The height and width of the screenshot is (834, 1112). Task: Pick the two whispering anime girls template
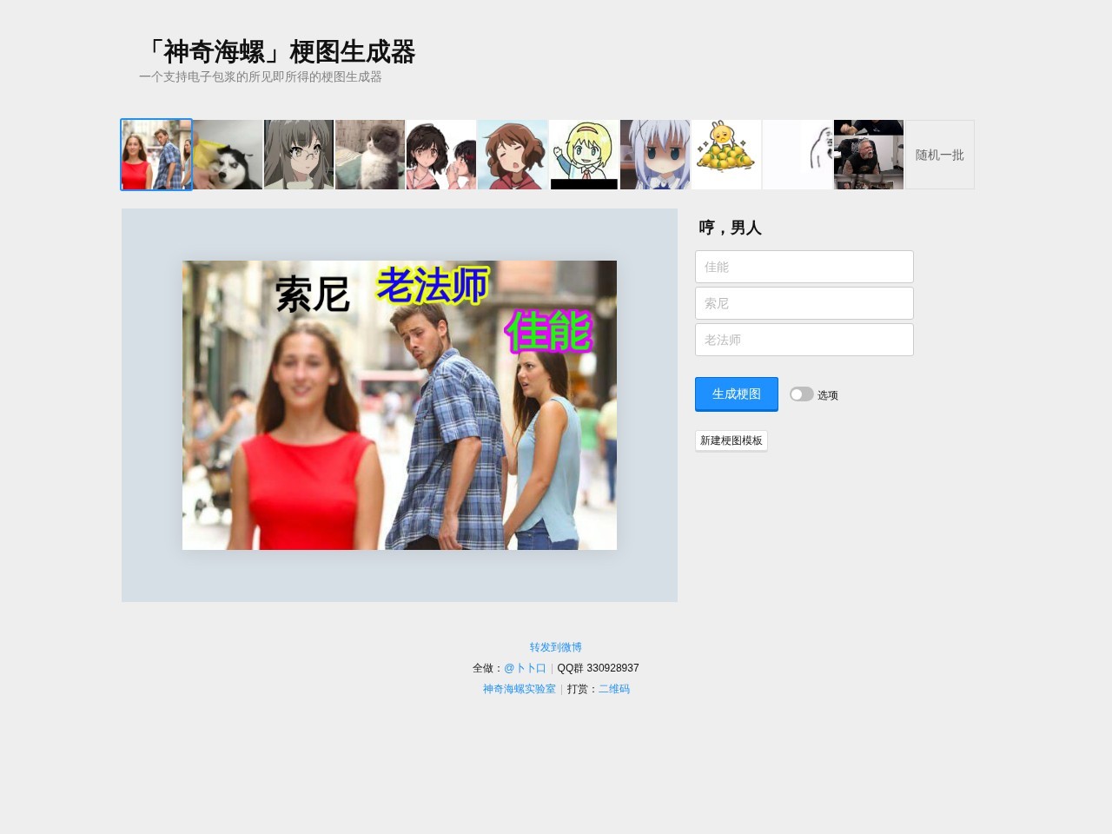[441, 155]
